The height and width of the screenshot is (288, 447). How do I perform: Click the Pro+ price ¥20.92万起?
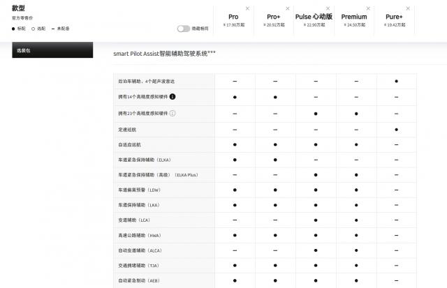(x=274, y=24)
